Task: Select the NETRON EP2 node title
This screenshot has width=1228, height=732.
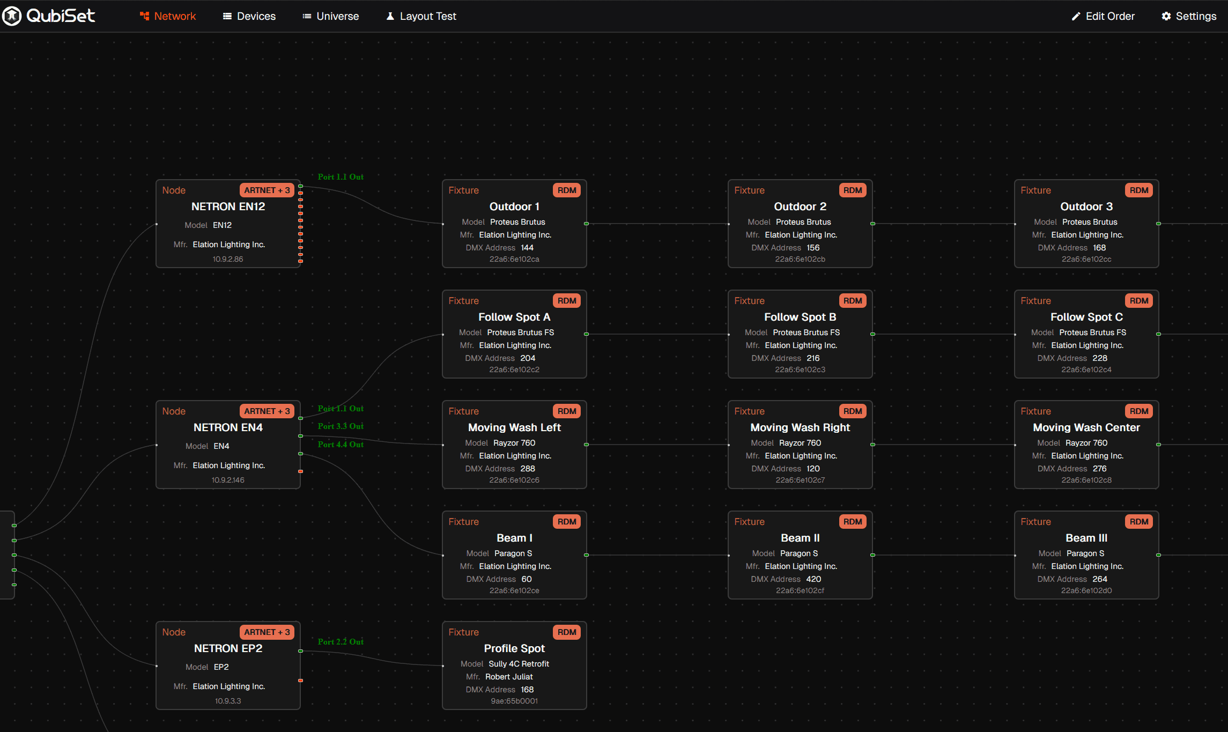Action: click(228, 648)
